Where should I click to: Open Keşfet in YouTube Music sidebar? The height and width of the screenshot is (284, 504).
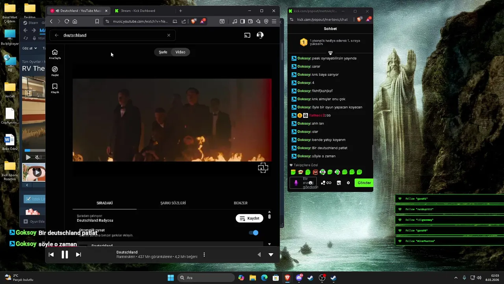click(x=55, y=71)
